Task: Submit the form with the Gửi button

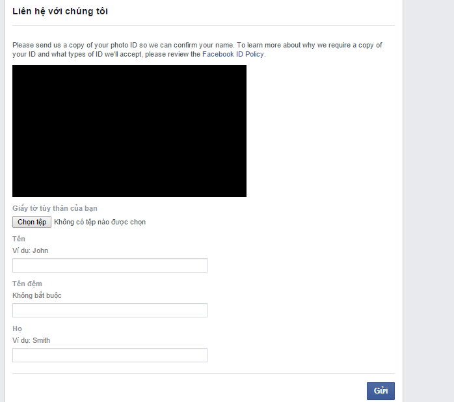Action: (381, 391)
